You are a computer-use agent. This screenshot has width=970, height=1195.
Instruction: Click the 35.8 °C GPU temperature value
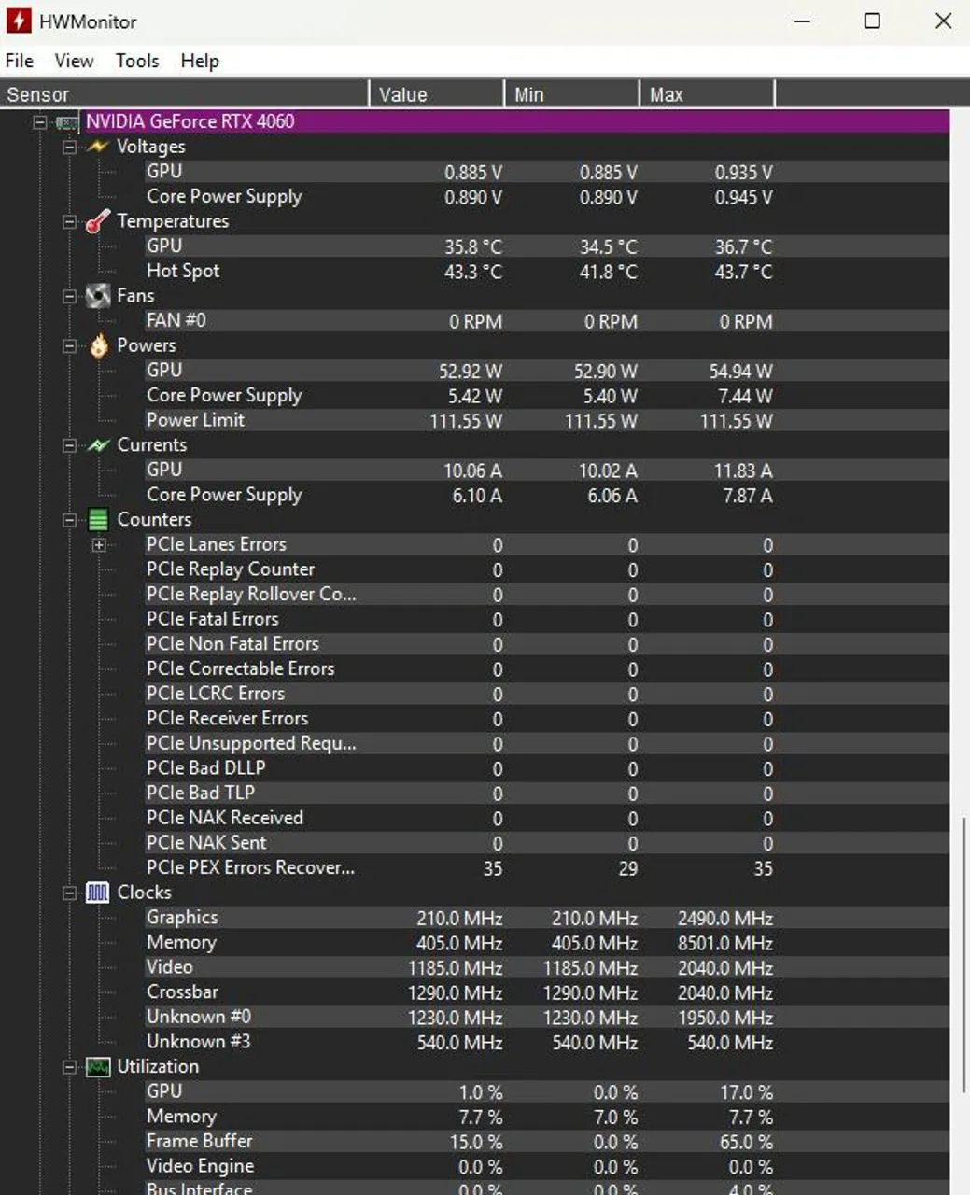[473, 247]
